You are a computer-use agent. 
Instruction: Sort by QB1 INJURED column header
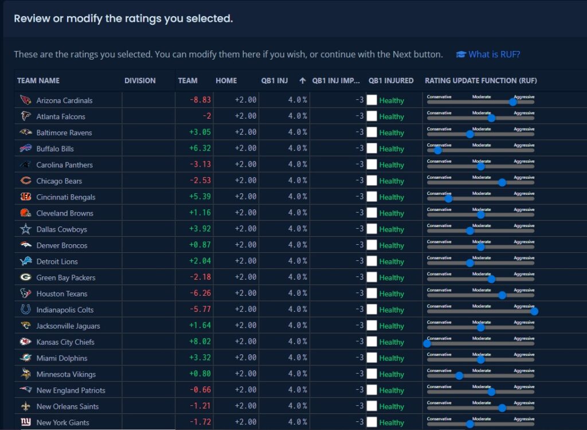coord(391,80)
